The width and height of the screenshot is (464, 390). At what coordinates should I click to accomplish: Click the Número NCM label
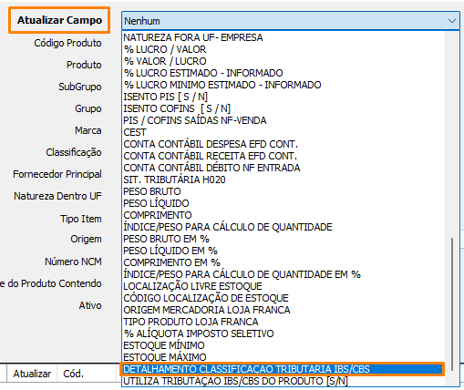coord(73,262)
